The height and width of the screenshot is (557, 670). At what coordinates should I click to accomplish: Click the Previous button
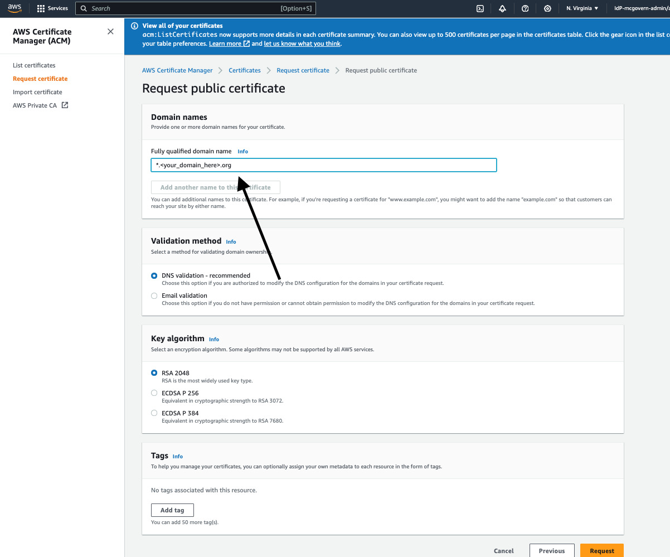tap(551, 550)
